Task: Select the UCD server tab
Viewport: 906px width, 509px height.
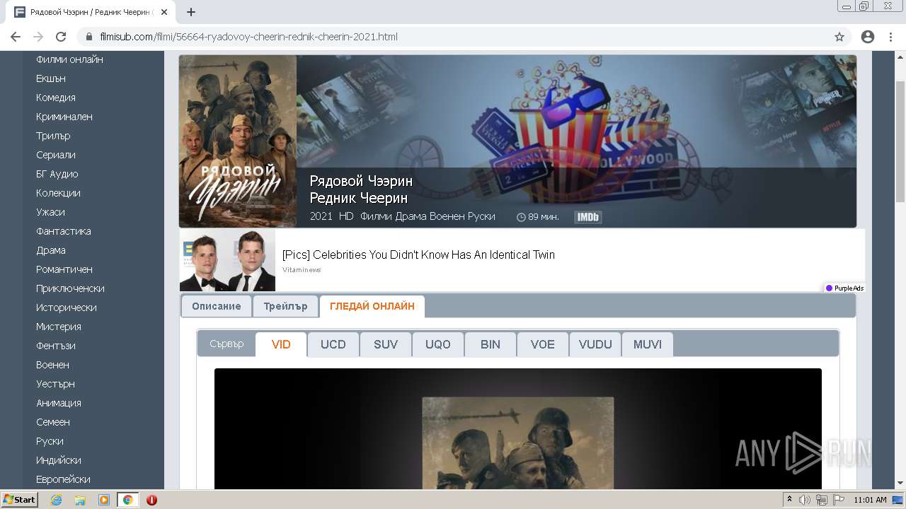Action: coord(333,344)
